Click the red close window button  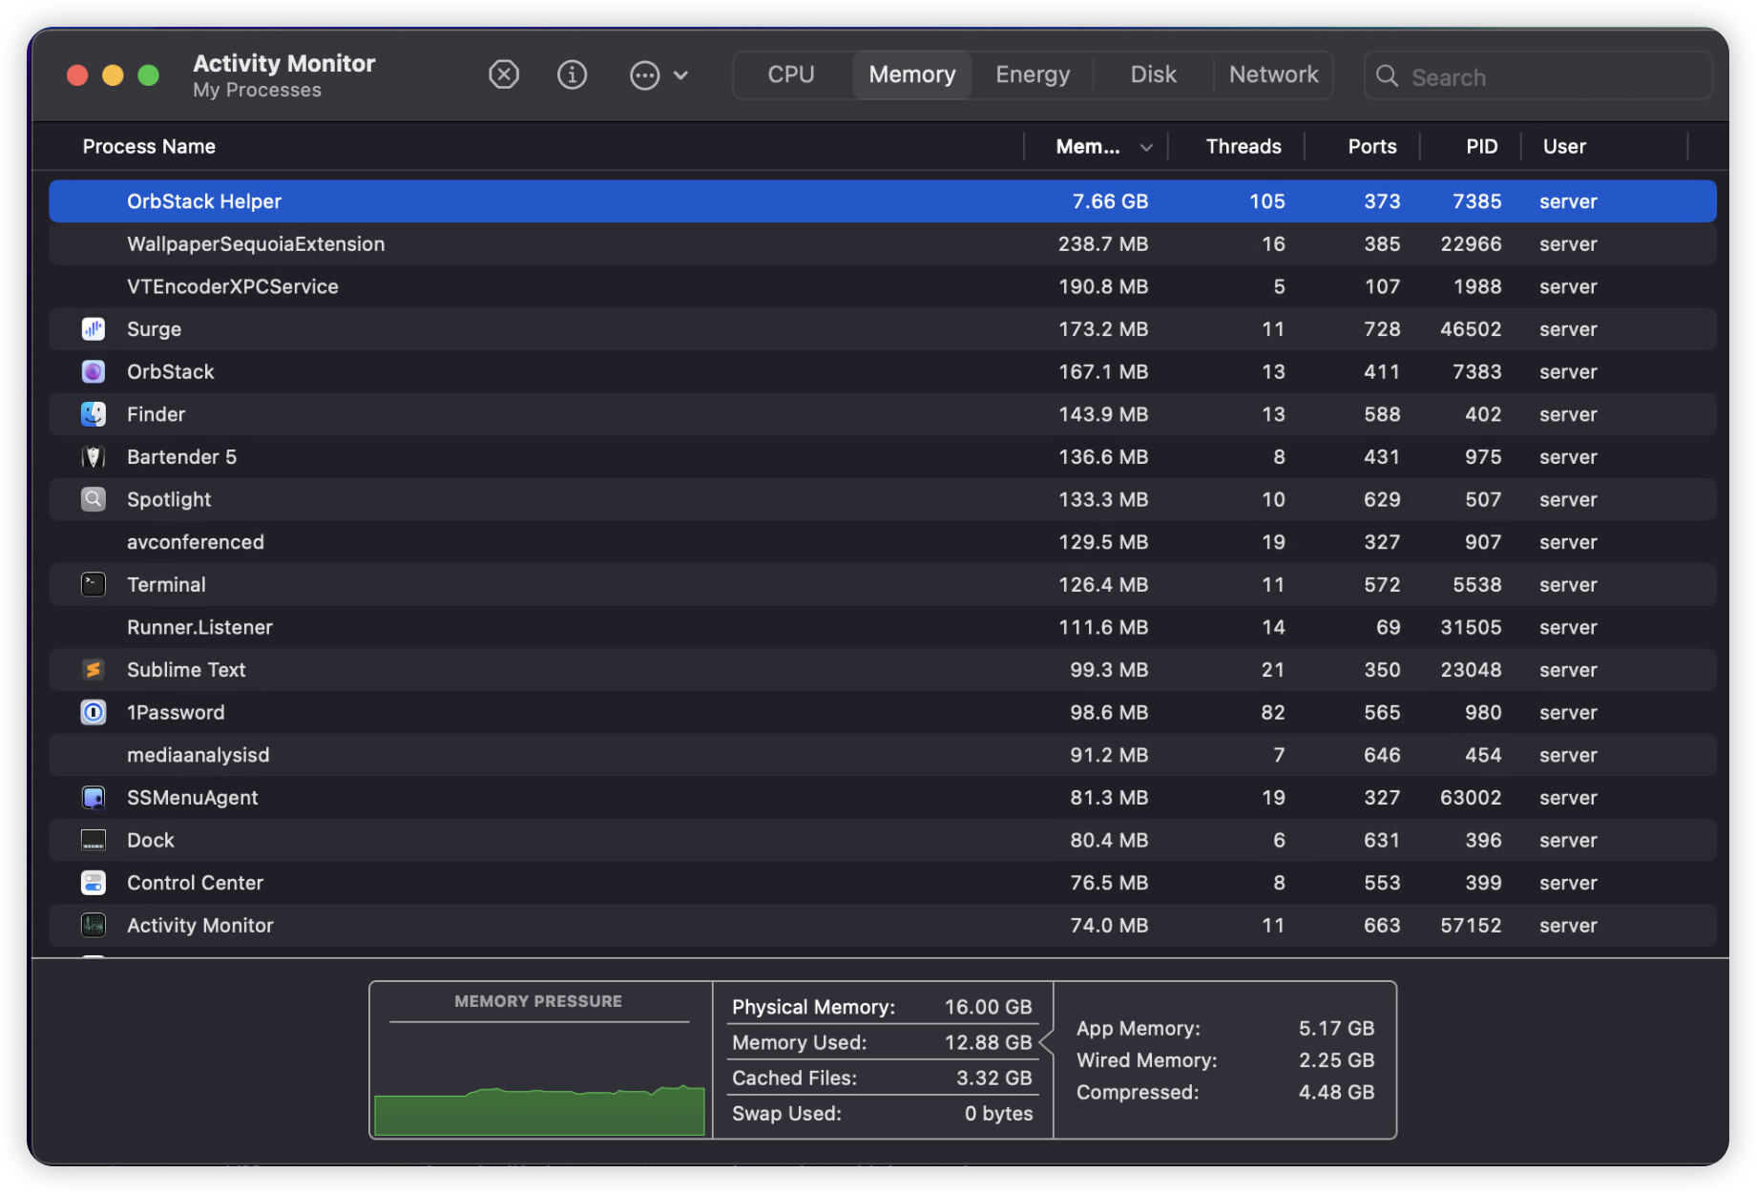pyautogui.click(x=77, y=75)
